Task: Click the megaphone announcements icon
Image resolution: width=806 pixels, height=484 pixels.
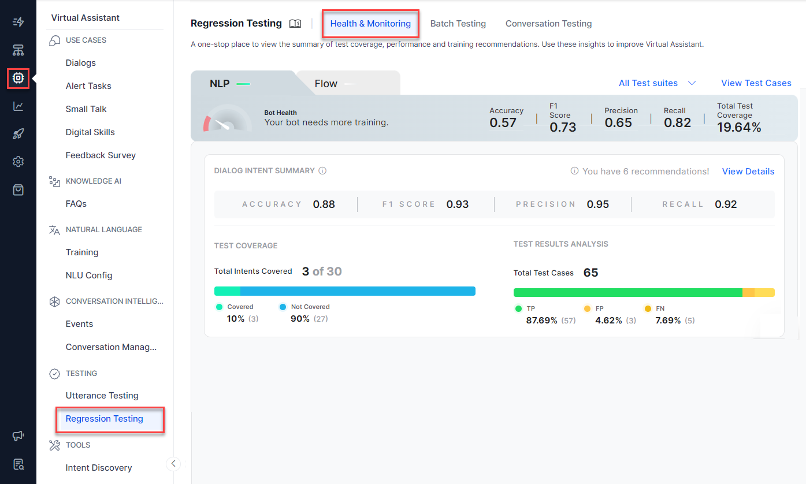Action: point(18,436)
